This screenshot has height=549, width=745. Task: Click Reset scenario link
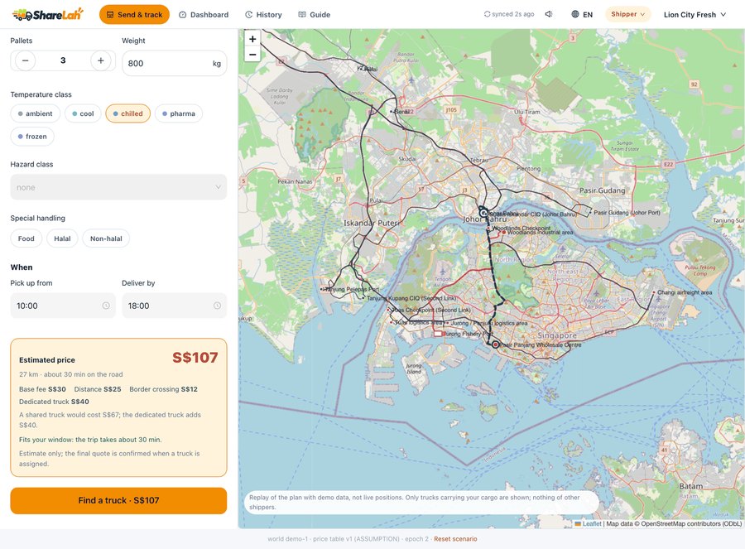click(x=455, y=539)
